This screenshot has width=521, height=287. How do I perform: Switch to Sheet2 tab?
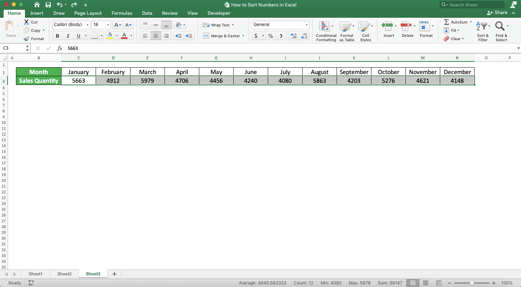(64, 274)
